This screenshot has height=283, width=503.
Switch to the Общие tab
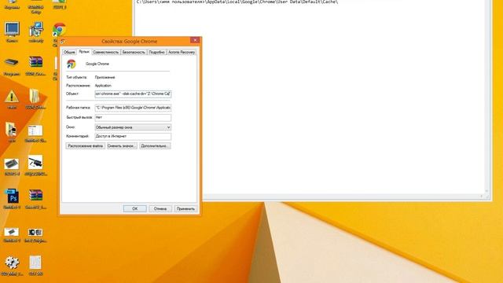[x=69, y=52]
